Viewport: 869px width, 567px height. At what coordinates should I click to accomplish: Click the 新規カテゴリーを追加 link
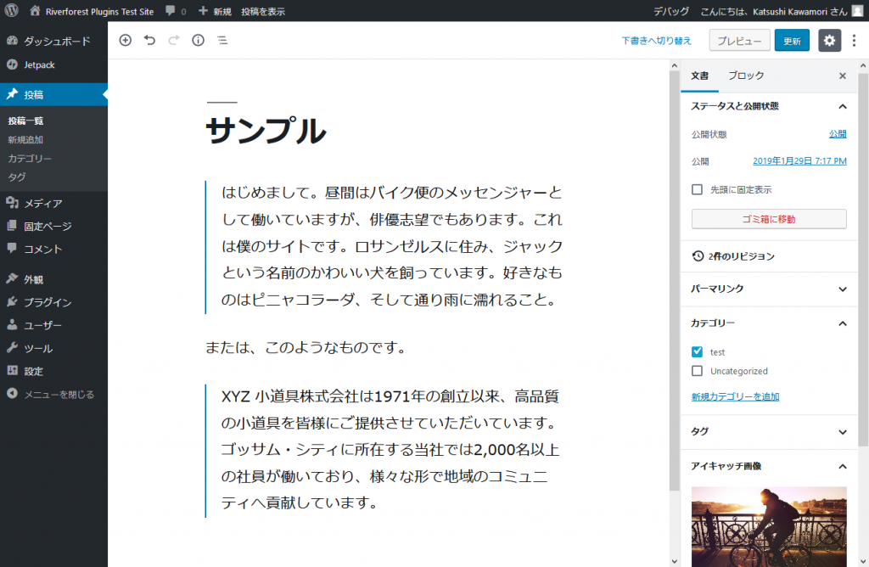click(736, 396)
